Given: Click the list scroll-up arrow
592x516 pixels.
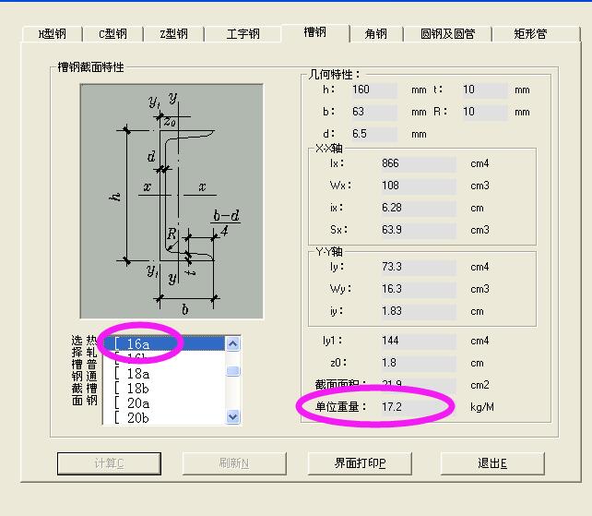Looking at the screenshot, I should (x=233, y=344).
